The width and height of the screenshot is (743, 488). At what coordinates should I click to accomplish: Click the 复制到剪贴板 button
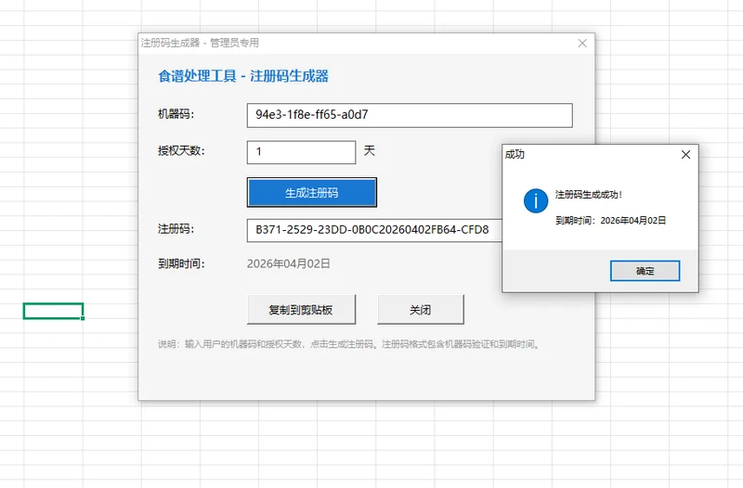(x=301, y=310)
